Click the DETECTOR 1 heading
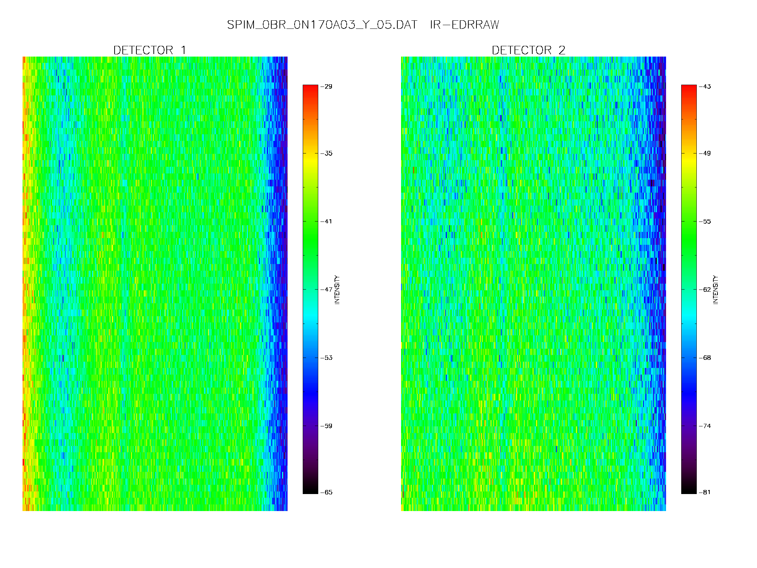The height and width of the screenshot is (568, 757). pyautogui.click(x=149, y=50)
